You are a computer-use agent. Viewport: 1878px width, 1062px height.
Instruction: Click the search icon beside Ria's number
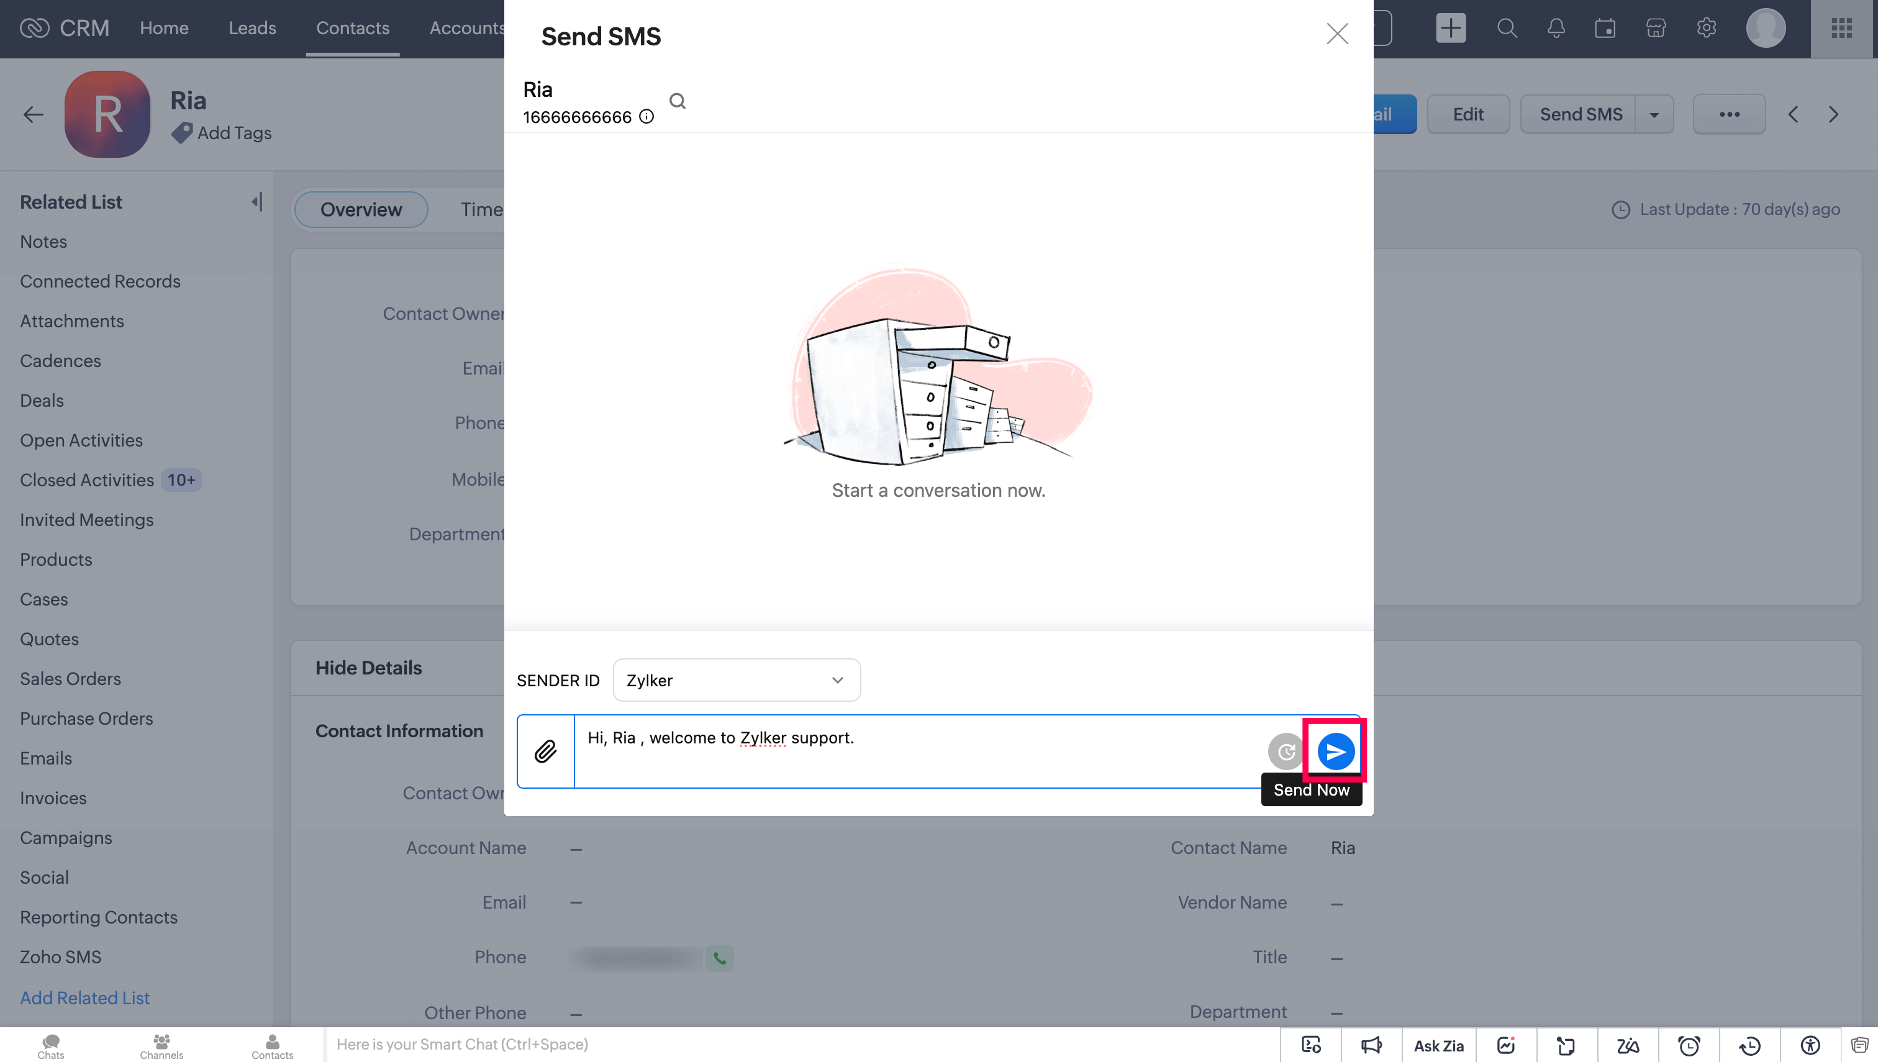coord(678,101)
